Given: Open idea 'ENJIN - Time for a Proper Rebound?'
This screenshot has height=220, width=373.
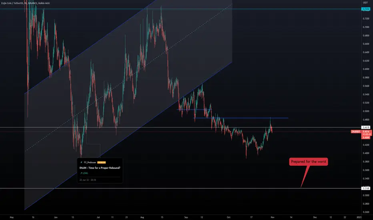Looking at the screenshot, I should [100, 168].
